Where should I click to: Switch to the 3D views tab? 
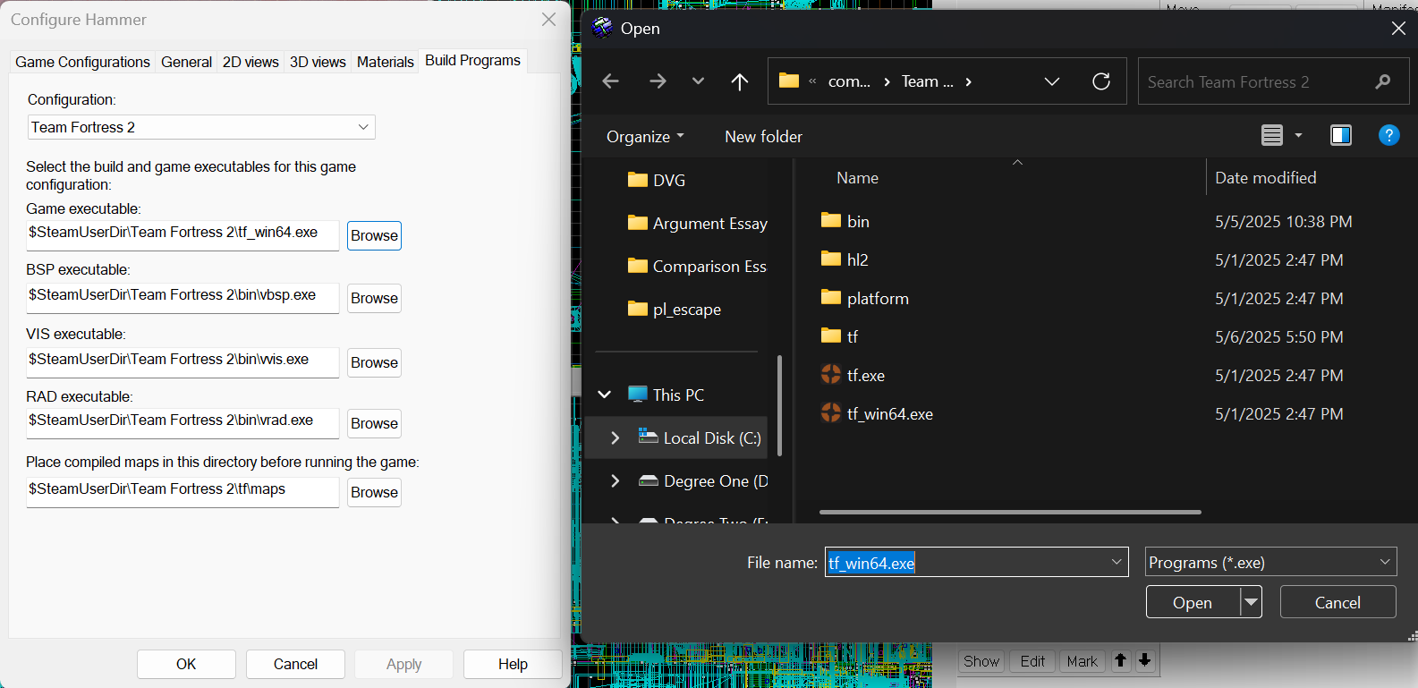click(x=318, y=62)
